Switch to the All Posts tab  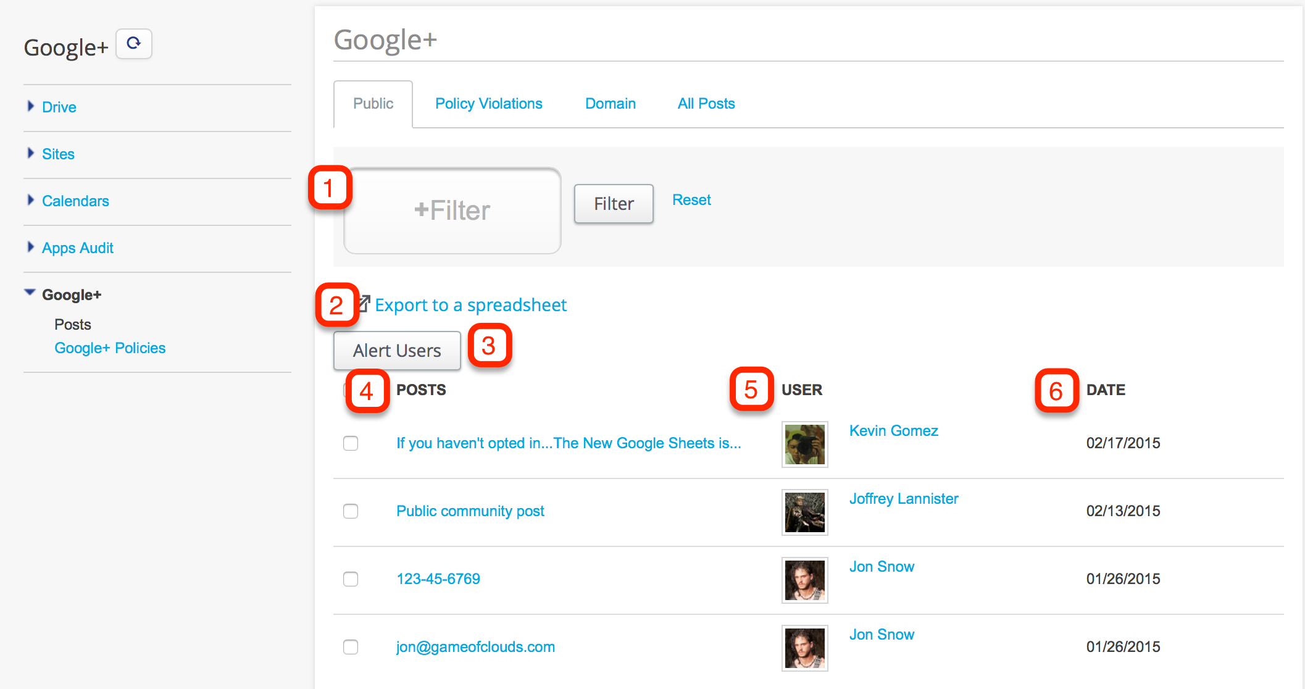[x=706, y=104]
